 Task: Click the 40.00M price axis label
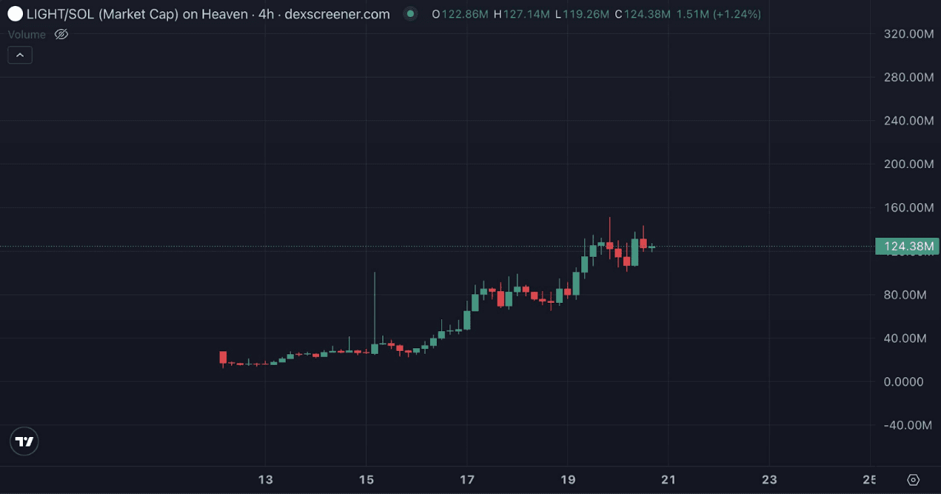[x=905, y=338]
